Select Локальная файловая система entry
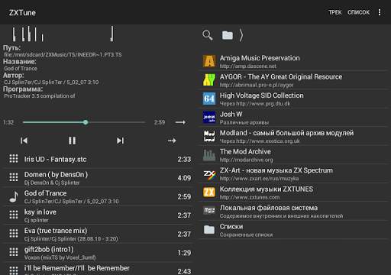 (x=294, y=211)
